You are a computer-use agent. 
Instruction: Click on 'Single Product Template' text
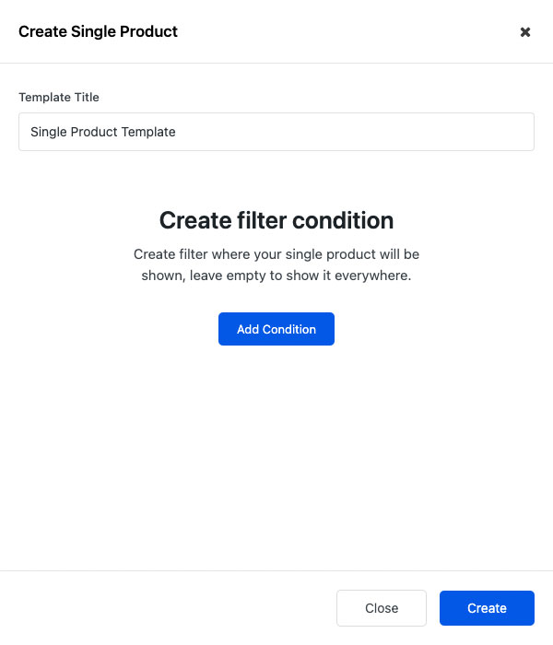point(103,132)
